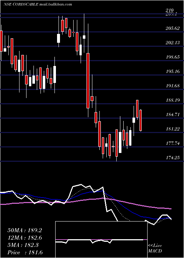
Task: Select the 174.25 price level label
Action: 173,157
